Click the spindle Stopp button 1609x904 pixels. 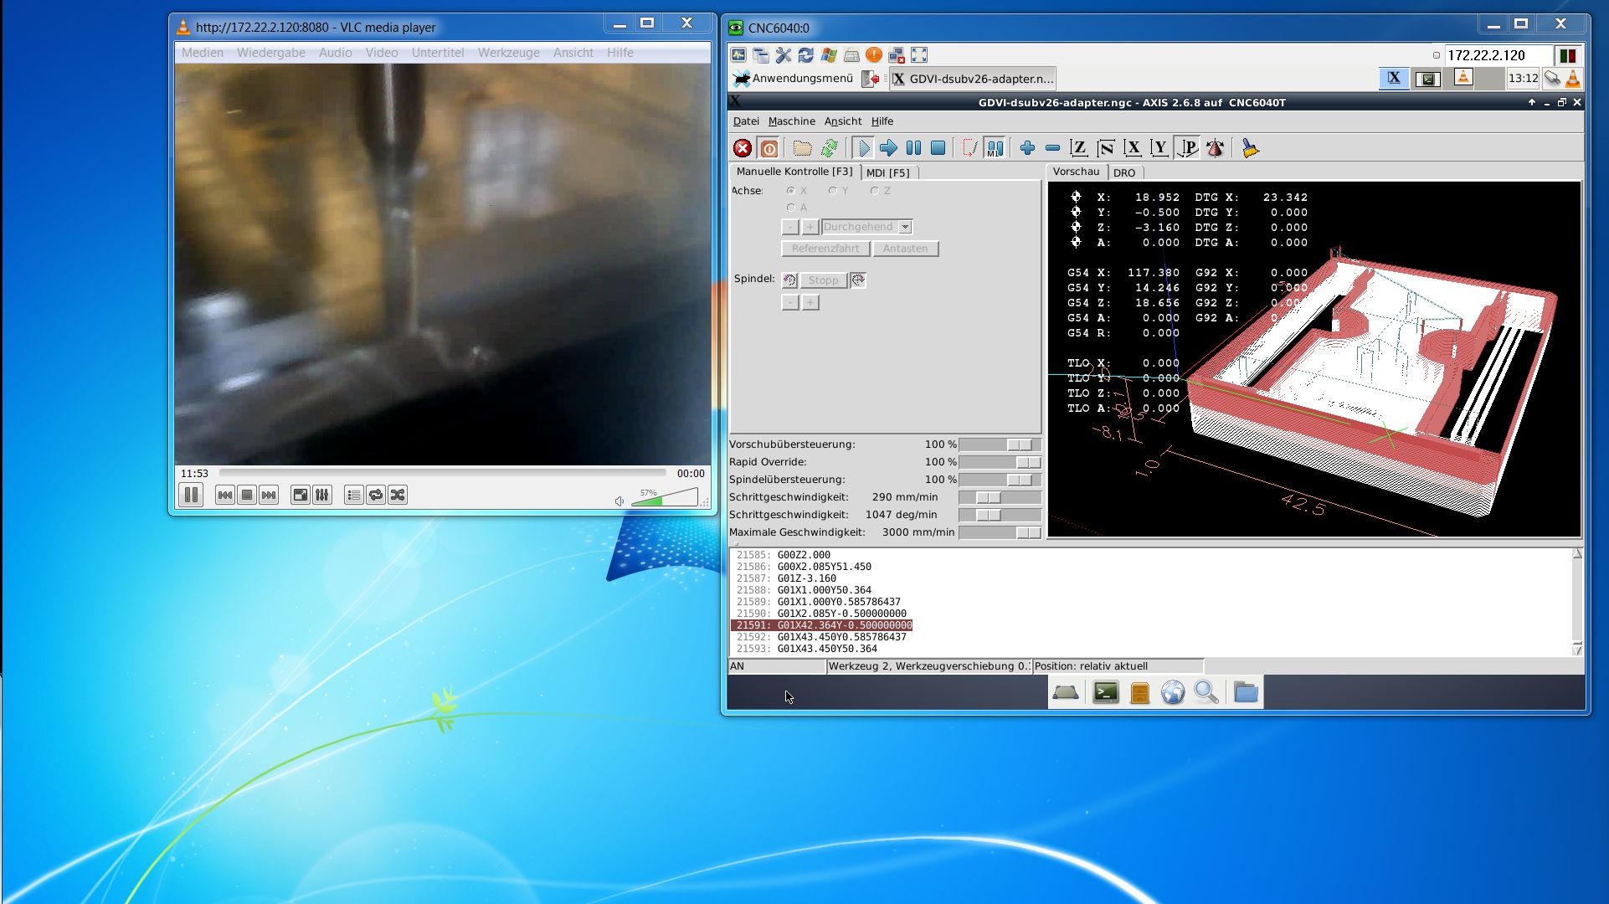[823, 280]
